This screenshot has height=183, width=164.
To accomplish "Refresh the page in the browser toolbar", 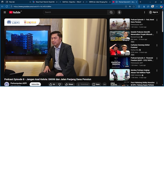I will point(7,6).
